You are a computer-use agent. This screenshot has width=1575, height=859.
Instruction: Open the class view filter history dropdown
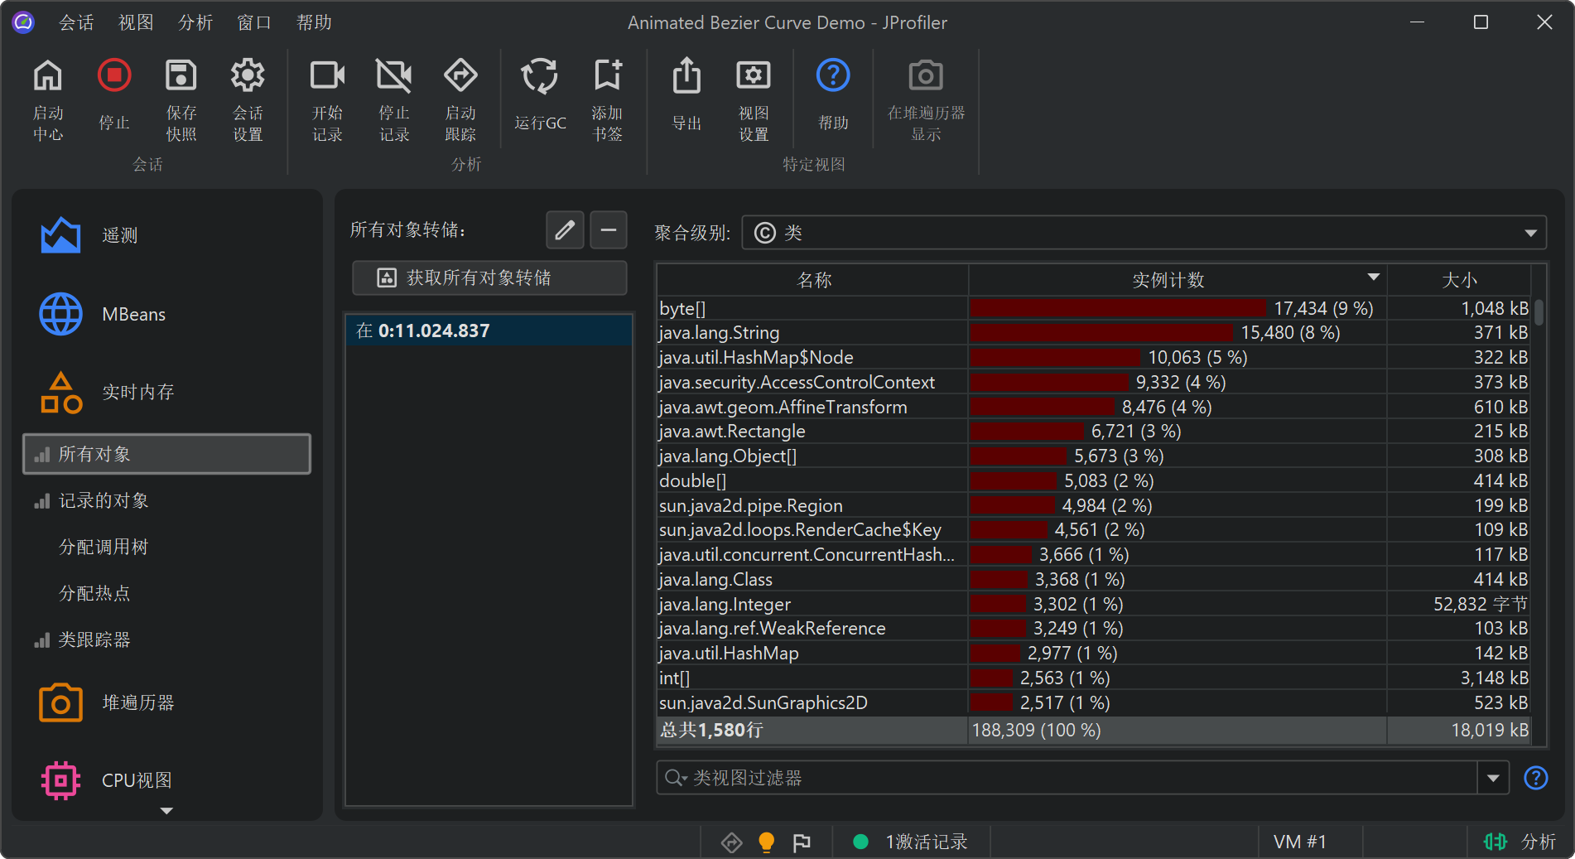pyautogui.click(x=1493, y=778)
